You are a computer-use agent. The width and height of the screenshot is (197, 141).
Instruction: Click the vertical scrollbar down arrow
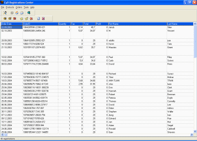point(195,131)
